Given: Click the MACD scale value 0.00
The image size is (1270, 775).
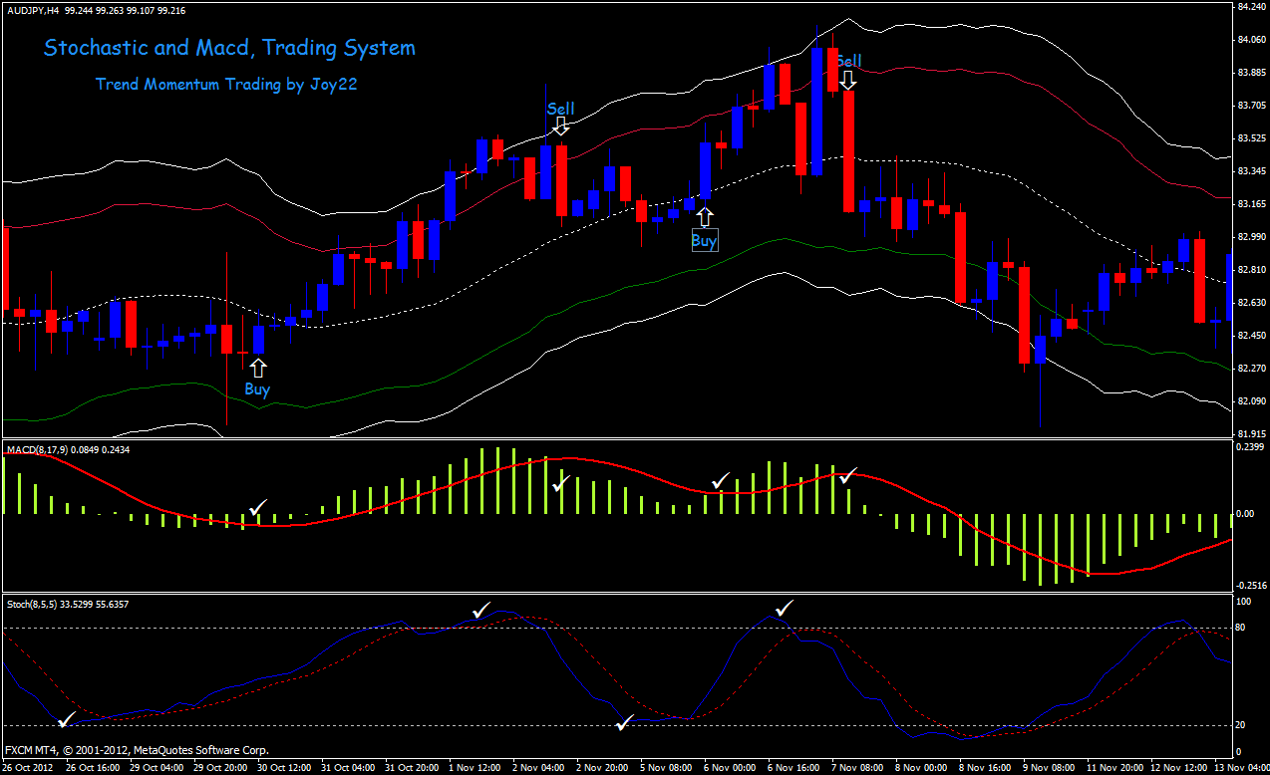Looking at the screenshot, I should [x=1244, y=514].
